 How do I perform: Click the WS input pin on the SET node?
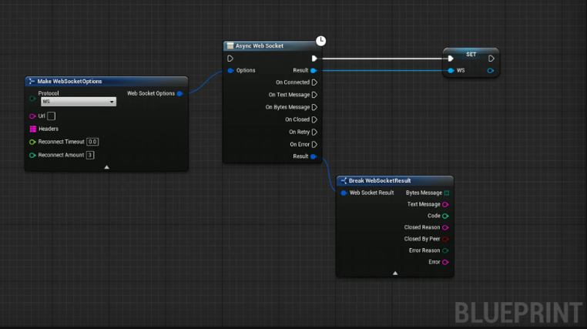pyautogui.click(x=451, y=70)
